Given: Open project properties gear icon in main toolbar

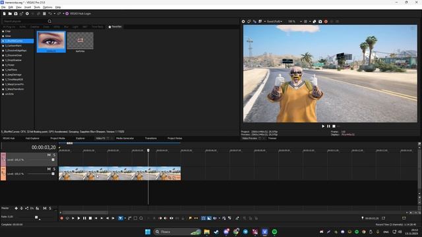Looking at the screenshot, I should click(x=27, y=14).
